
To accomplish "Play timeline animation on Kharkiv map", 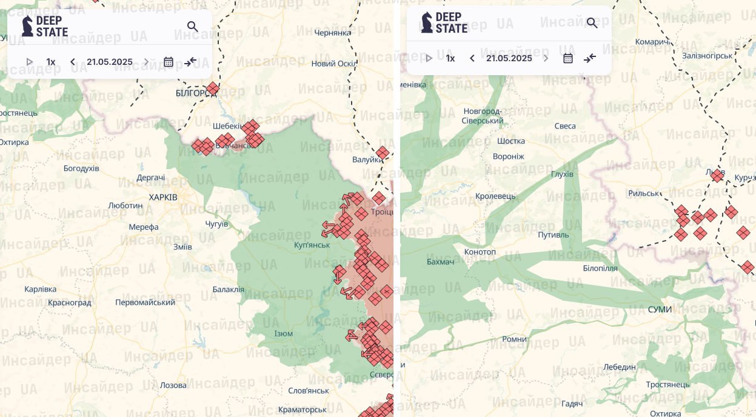I will pos(29,62).
